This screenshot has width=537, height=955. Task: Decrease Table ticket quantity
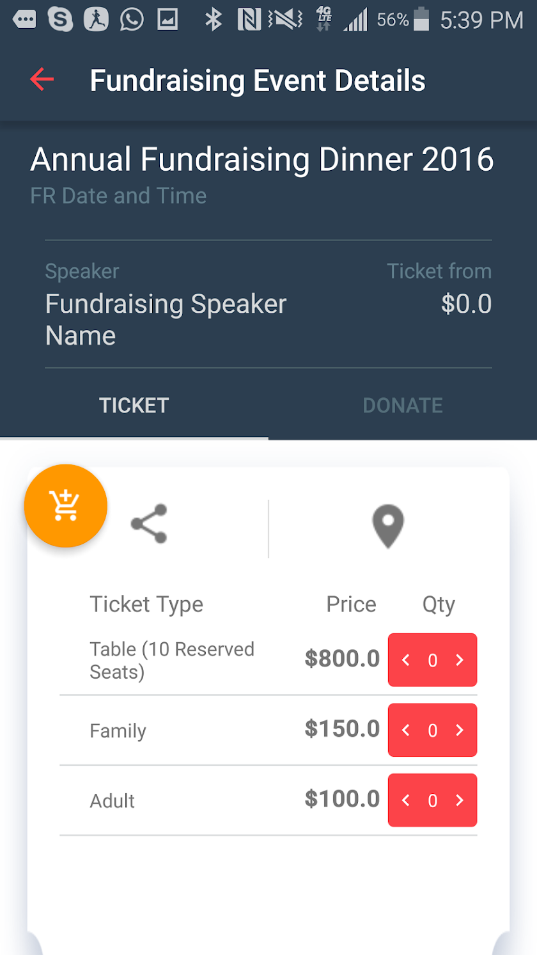405,660
